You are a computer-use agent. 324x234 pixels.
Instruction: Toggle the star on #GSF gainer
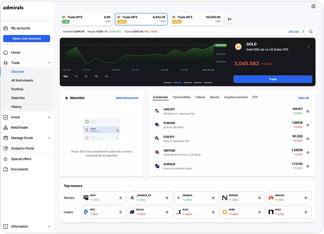tap(121, 198)
